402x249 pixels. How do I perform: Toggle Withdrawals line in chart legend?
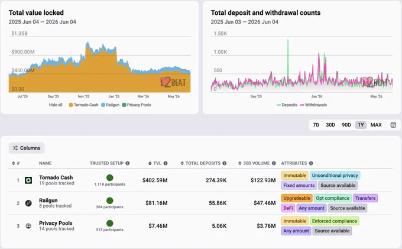pyautogui.click(x=313, y=105)
